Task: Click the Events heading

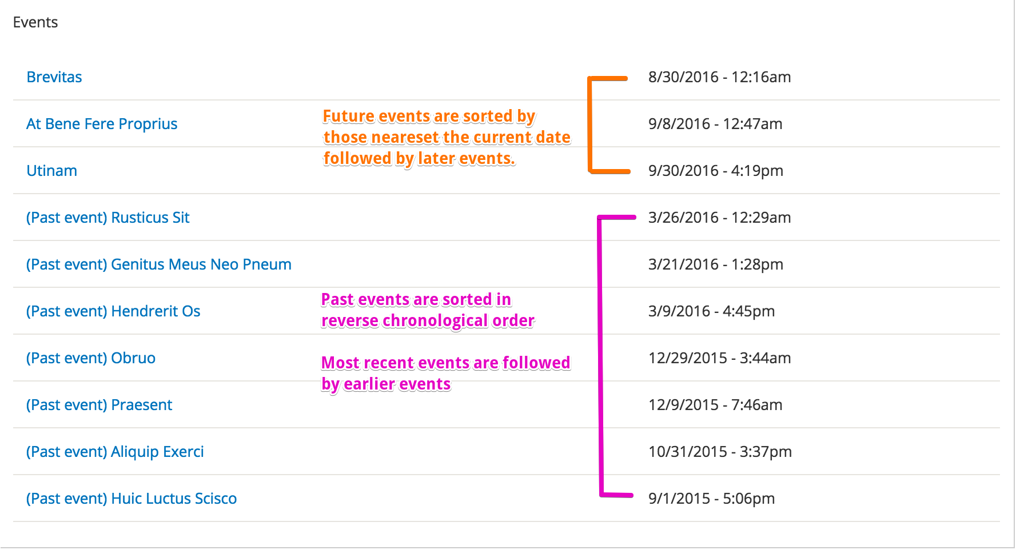Action: [x=35, y=22]
